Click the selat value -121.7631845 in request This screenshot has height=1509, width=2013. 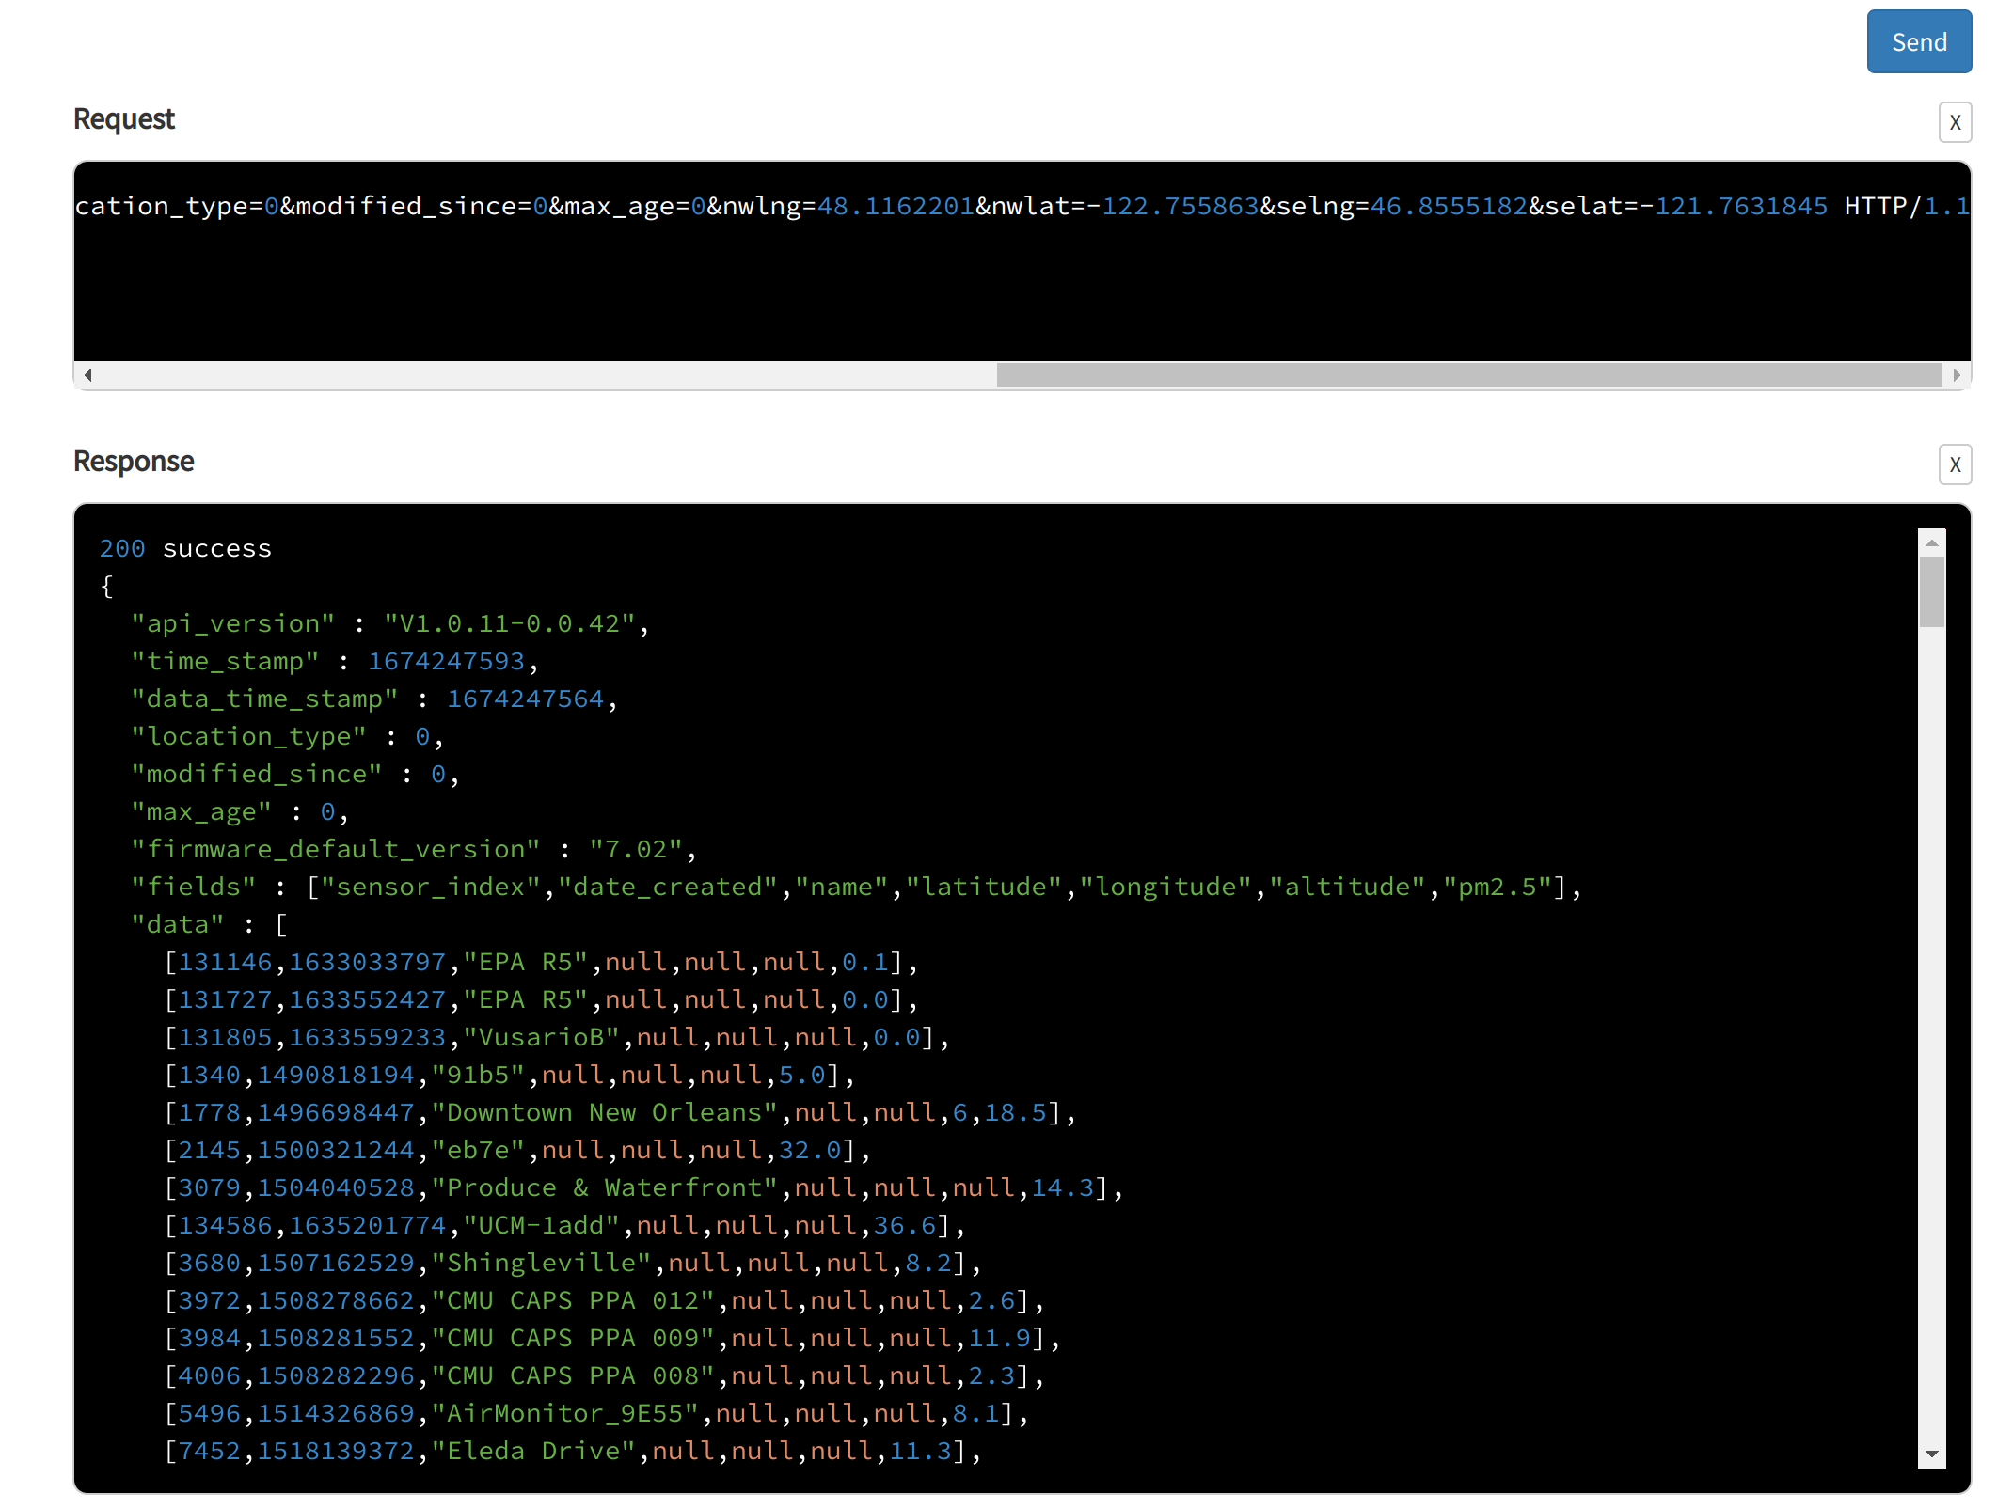pos(1734,206)
